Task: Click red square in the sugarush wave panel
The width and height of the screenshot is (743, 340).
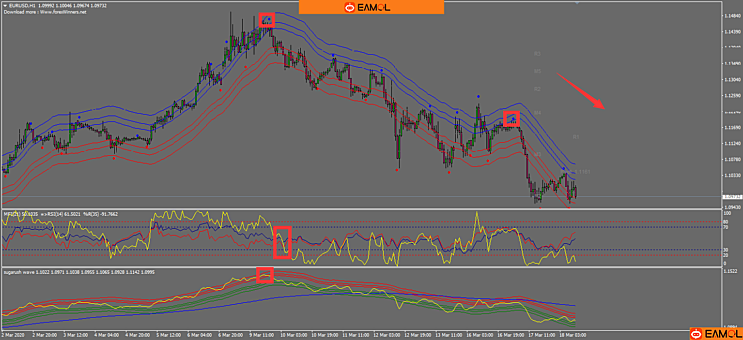Action: tap(265, 275)
